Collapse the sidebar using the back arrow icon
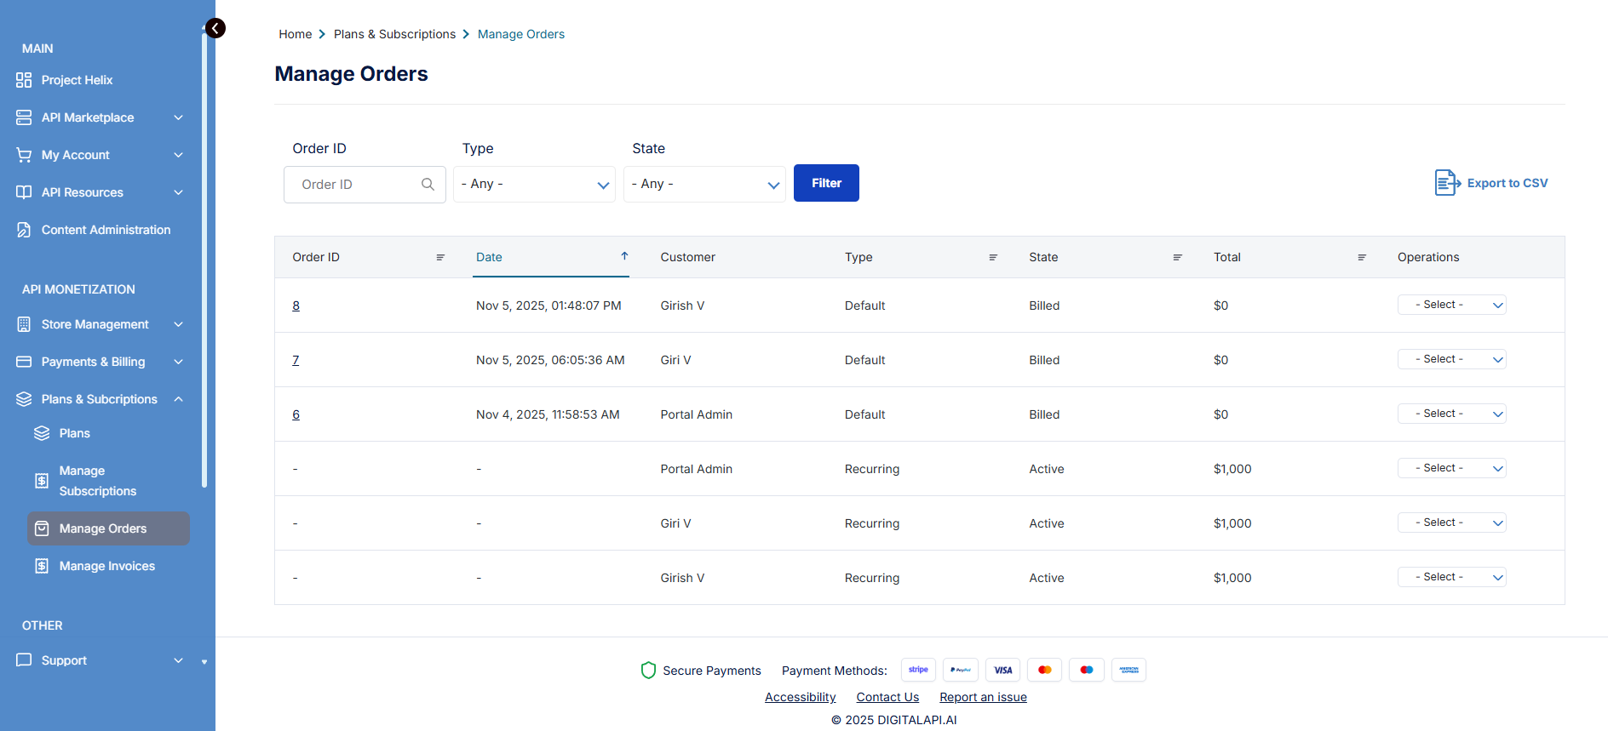 coord(215,29)
